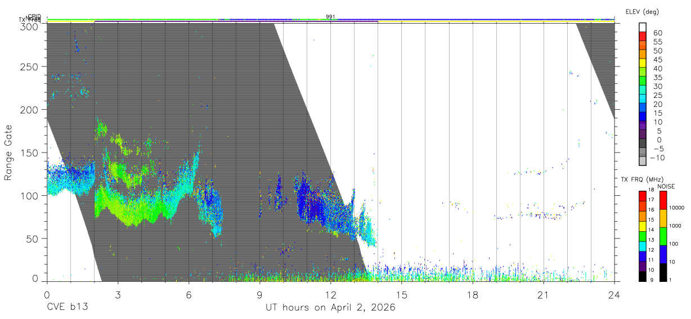This screenshot has width=691, height=319.
Task: Select the red 55–60 band on ELEV scale
Action: [x=643, y=37]
